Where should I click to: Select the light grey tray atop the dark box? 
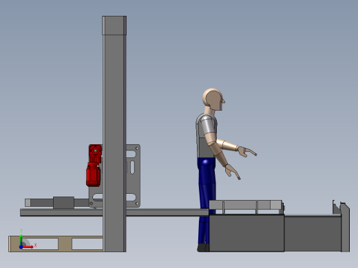tap(246, 205)
